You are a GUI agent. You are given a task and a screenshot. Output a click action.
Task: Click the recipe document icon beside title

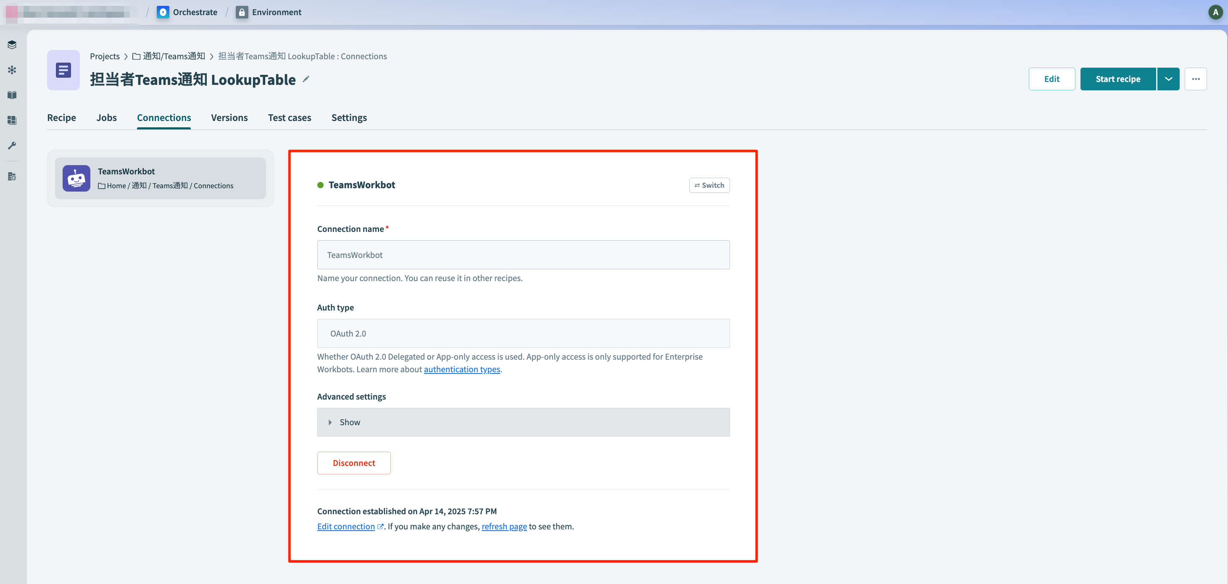(x=63, y=70)
